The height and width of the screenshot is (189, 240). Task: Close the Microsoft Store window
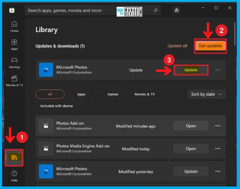[x=229, y=8]
